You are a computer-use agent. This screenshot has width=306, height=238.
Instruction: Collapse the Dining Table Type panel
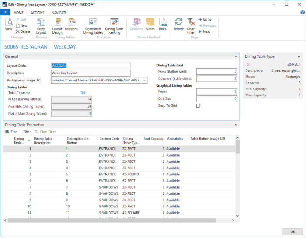point(299,56)
